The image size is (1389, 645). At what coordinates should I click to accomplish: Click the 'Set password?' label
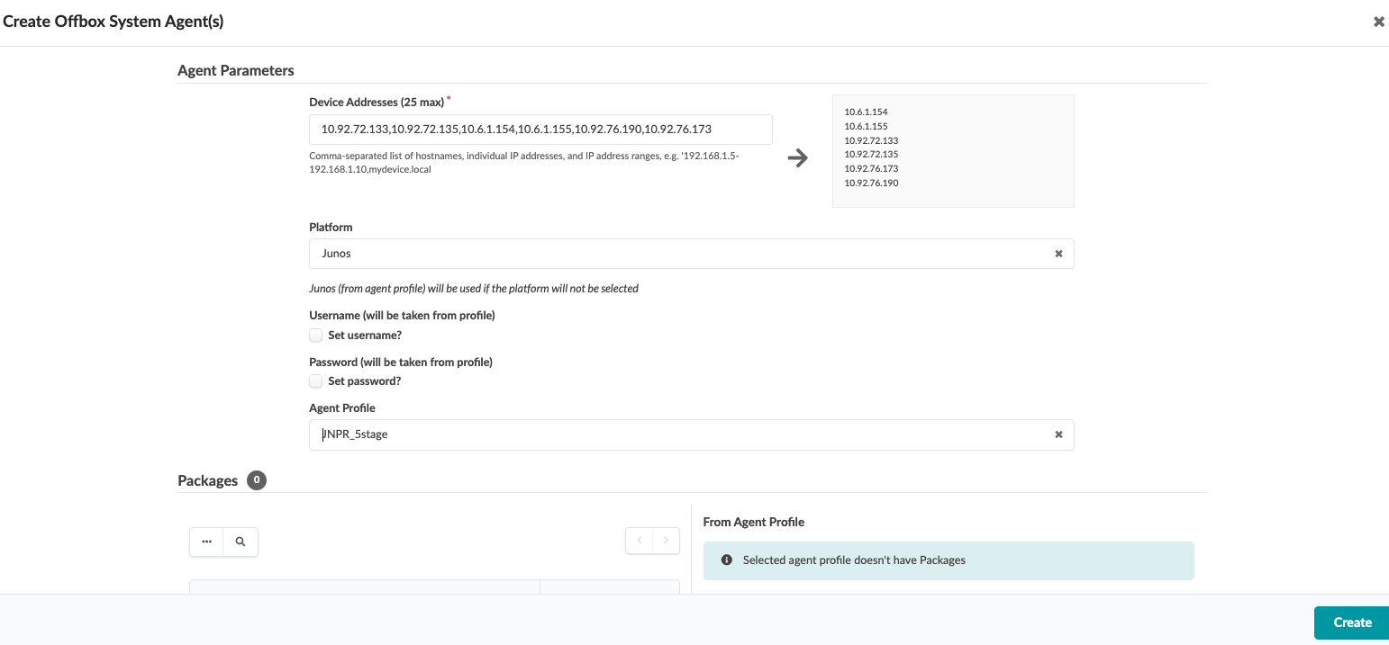[x=365, y=381]
